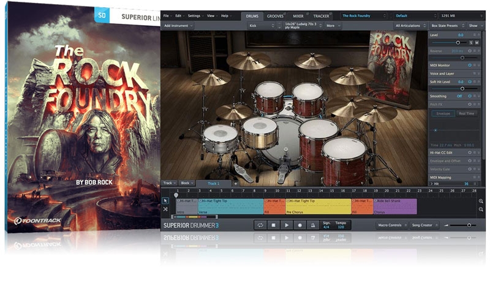
Task: Click the Soft Hit Level slider handle
Action: [462, 89]
